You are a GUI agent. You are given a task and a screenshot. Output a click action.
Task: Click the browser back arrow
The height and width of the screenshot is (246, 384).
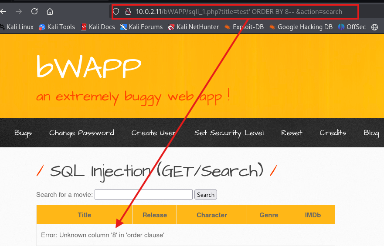point(3,11)
